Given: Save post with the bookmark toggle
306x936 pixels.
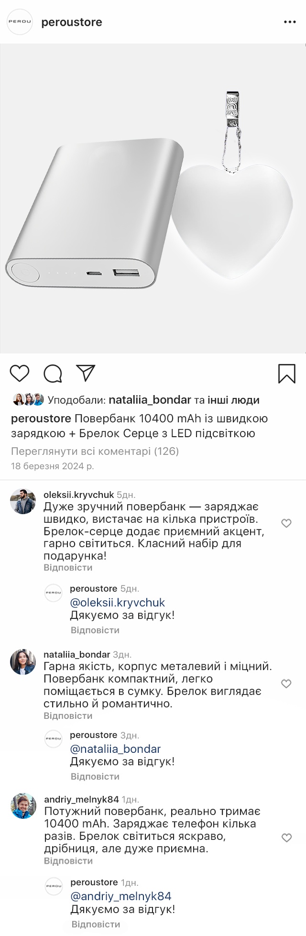Looking at the screenshot, I should point(287,374).
